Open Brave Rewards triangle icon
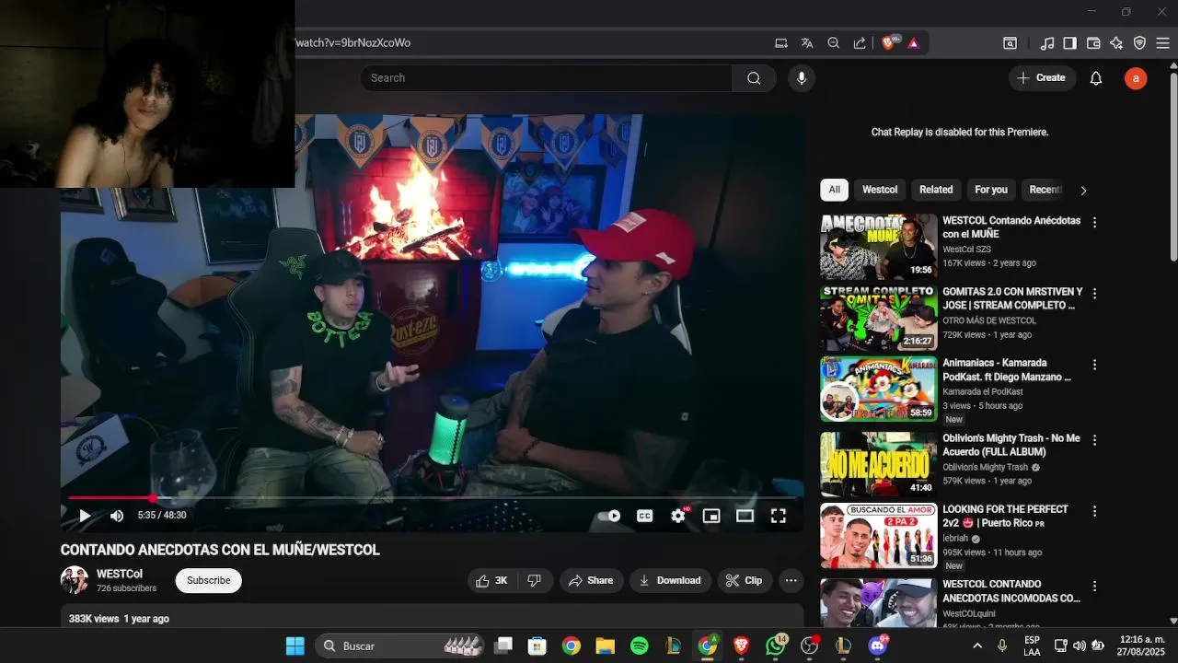Screen dimensions: 1178x663 tap(914, 42)
